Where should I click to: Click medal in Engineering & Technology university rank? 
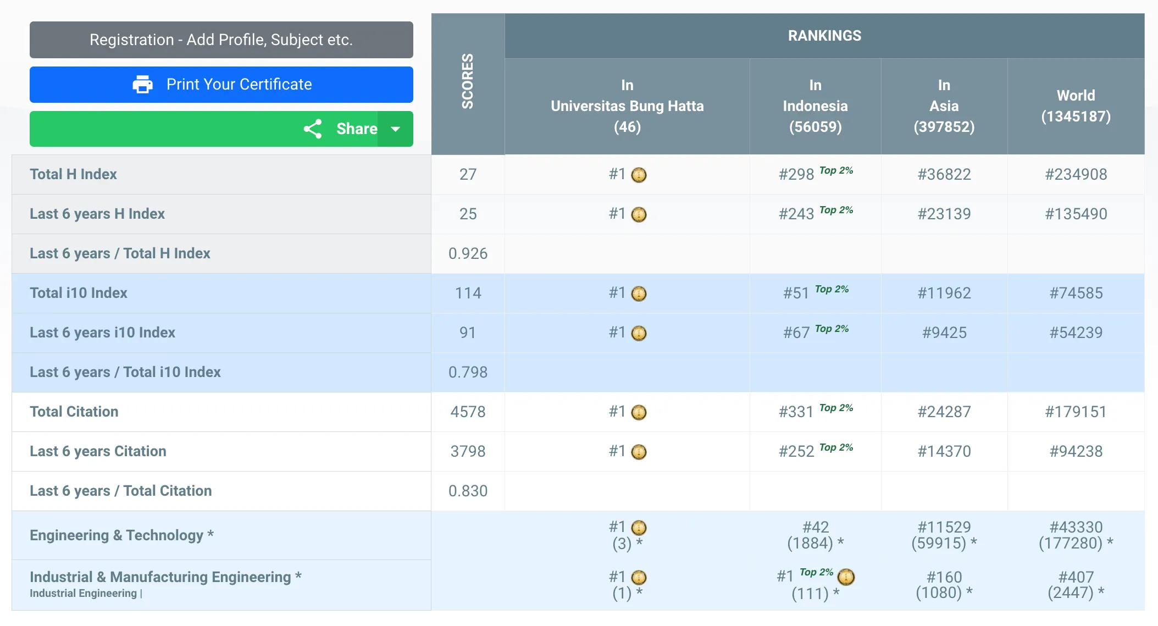pyautogui.click(x=639, y=528)
